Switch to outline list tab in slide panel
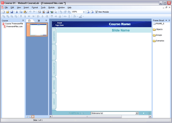The width and height of the screenshot is (172, 123). click(x=39, y=21)
